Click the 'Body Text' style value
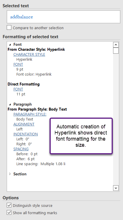Image resolution: width=123 pixels, height=220 pixels. 25,119
